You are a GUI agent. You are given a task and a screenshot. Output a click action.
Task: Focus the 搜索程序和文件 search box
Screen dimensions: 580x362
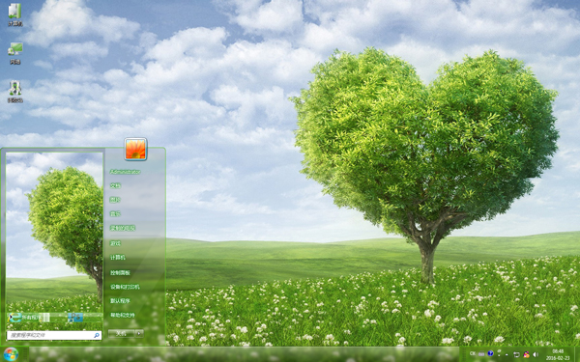54,335
